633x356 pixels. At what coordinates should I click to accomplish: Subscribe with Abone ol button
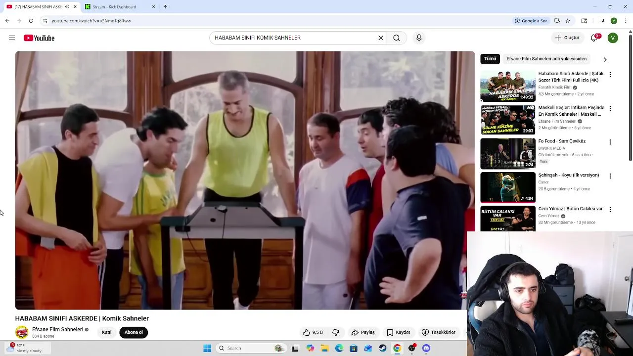[134, 332]
